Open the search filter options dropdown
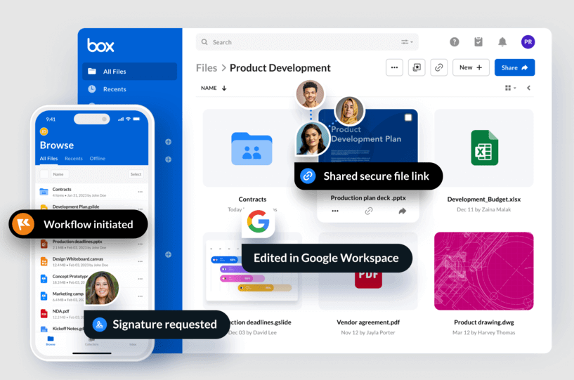574x380 pixels. coord(407,42)
